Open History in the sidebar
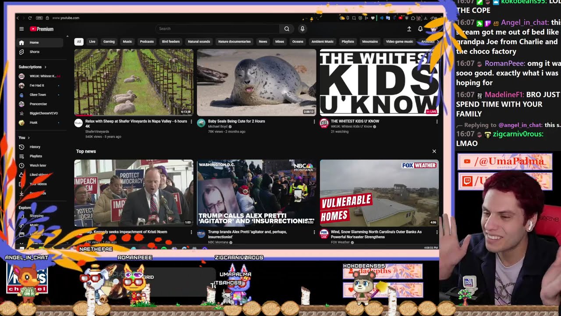The height and width of the screenshot is (316, 561). [x=40, y=147]
